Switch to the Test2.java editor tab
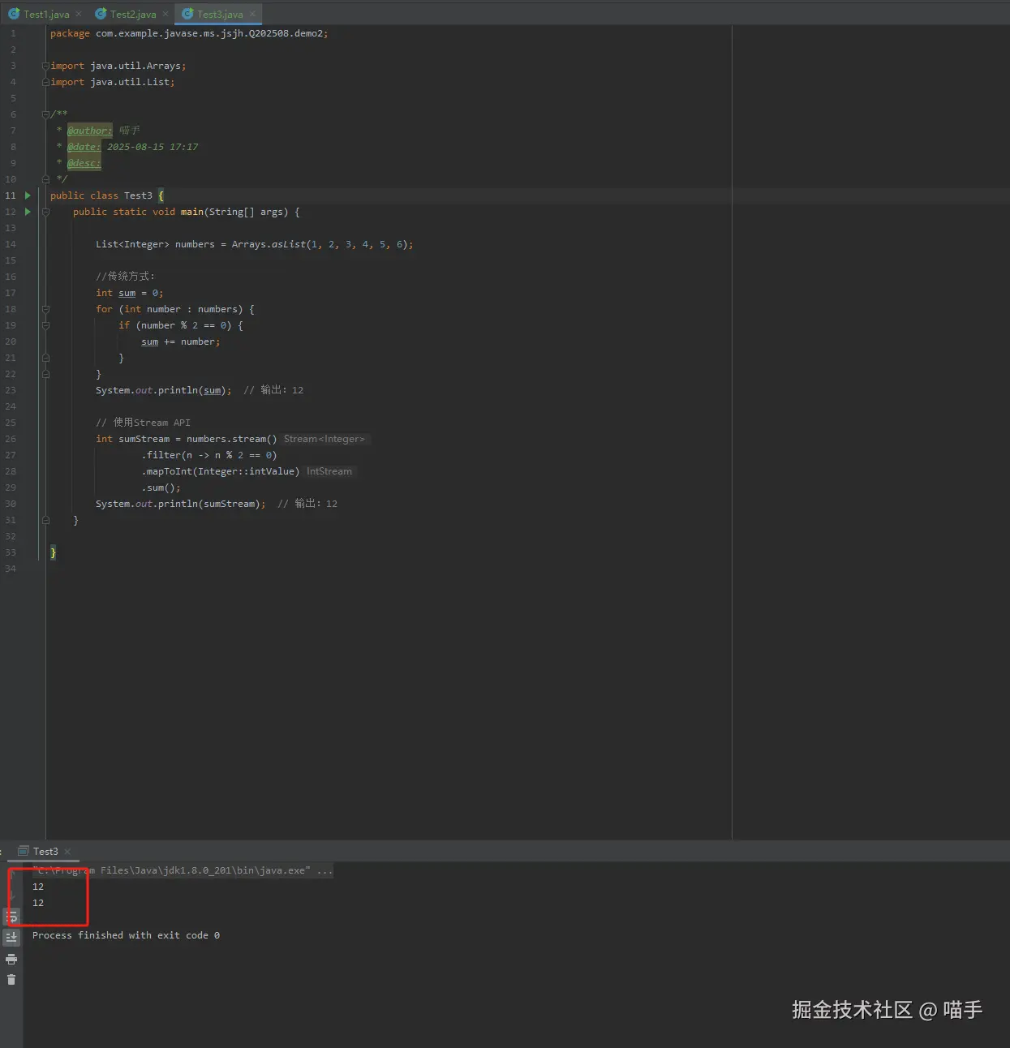Viewport: 1010px width, 1048px height. click(x=133, y=14)
